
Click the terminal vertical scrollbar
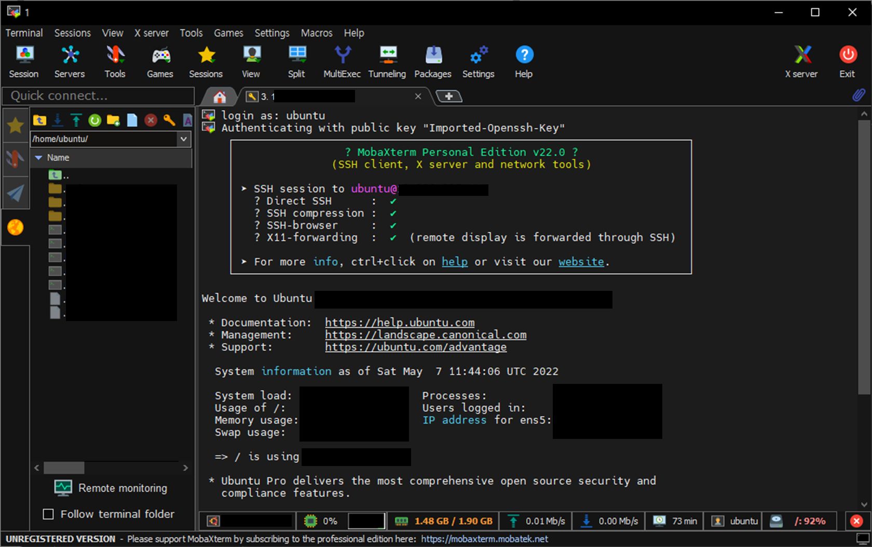pos(864,257)
